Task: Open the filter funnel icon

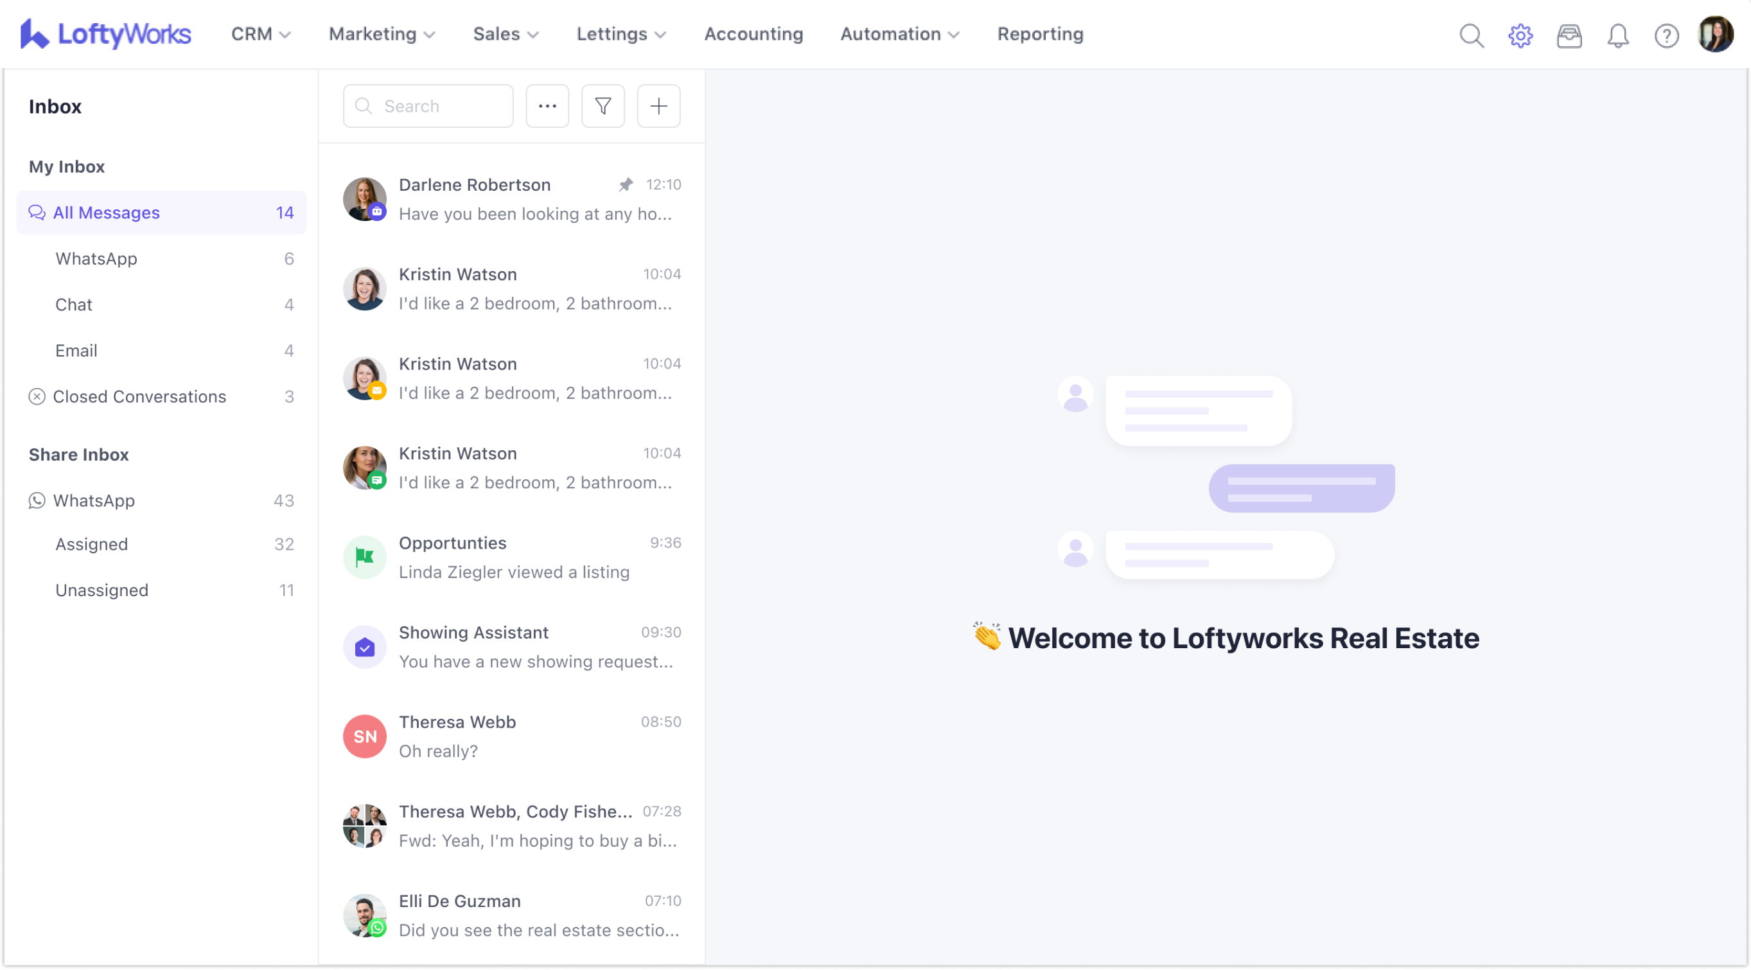Action: tap(603, 106)
